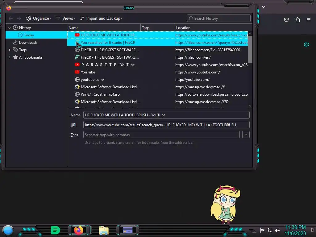Switch to Firefox on the taskbar
This screenshot has width=316, height=237.
tap(79, 230)
